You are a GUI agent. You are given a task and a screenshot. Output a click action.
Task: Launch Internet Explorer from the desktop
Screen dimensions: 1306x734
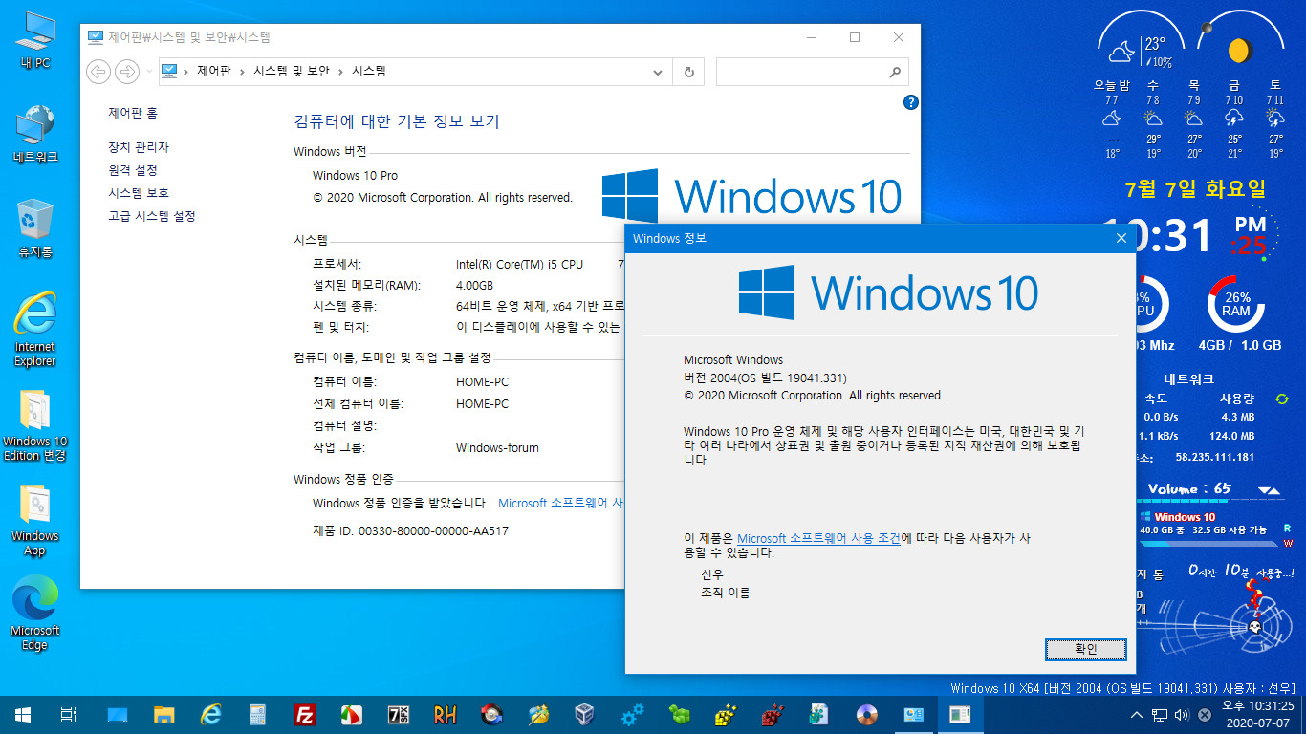pyautogui.click(x=35, y=330)
